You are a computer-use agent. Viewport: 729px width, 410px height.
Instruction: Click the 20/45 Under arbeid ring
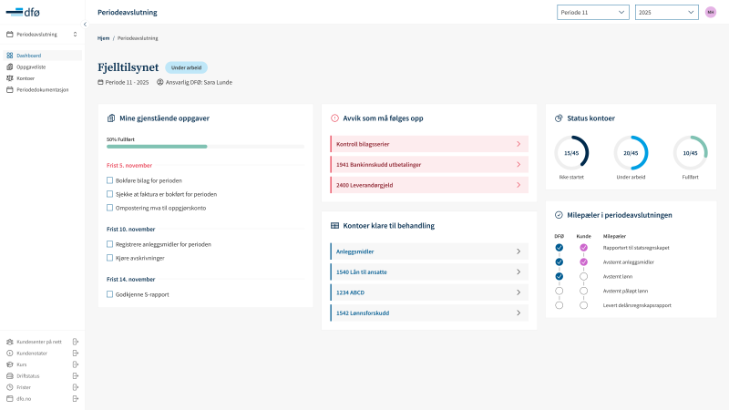click(x=631, y=153)
